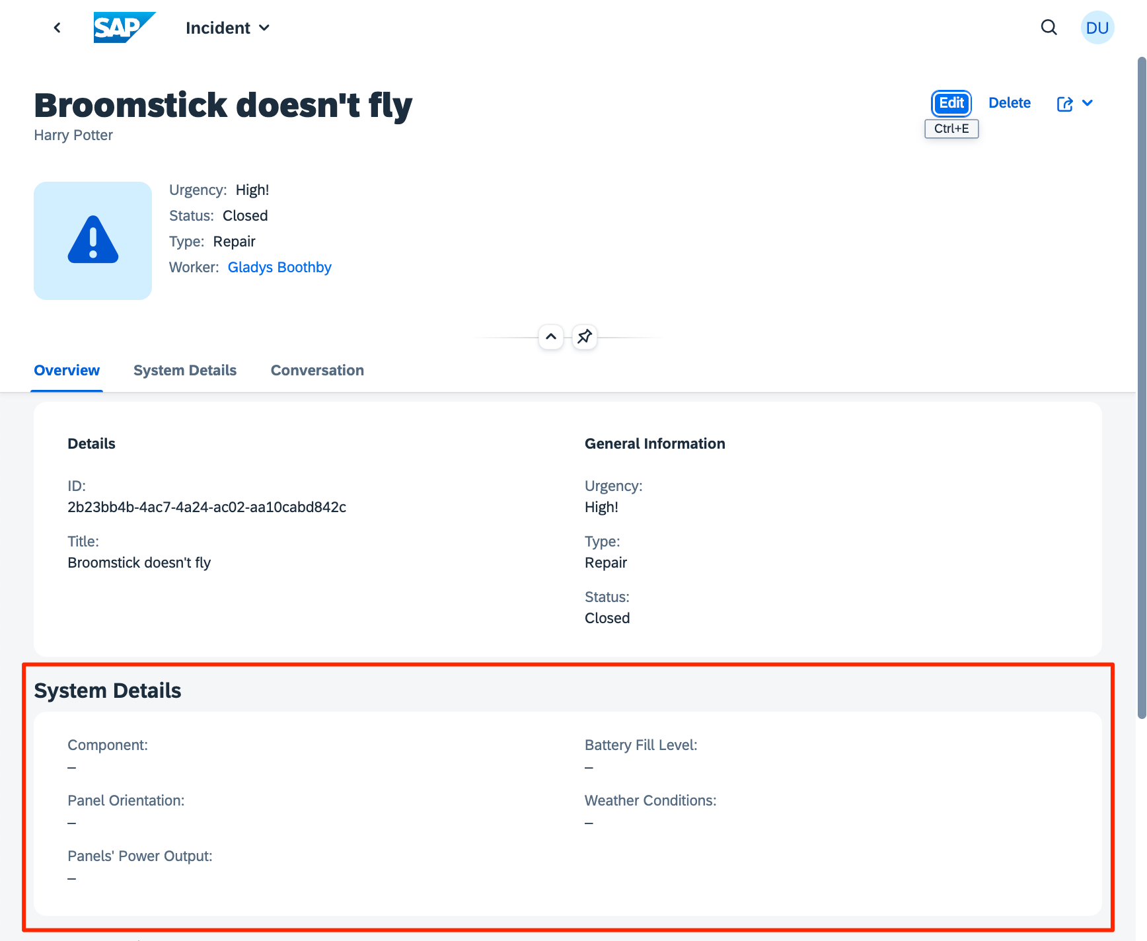The width and height of the screenshot is (1147, 941).
Task: Collapse the header with the up chevron
Action: (551, 337)
